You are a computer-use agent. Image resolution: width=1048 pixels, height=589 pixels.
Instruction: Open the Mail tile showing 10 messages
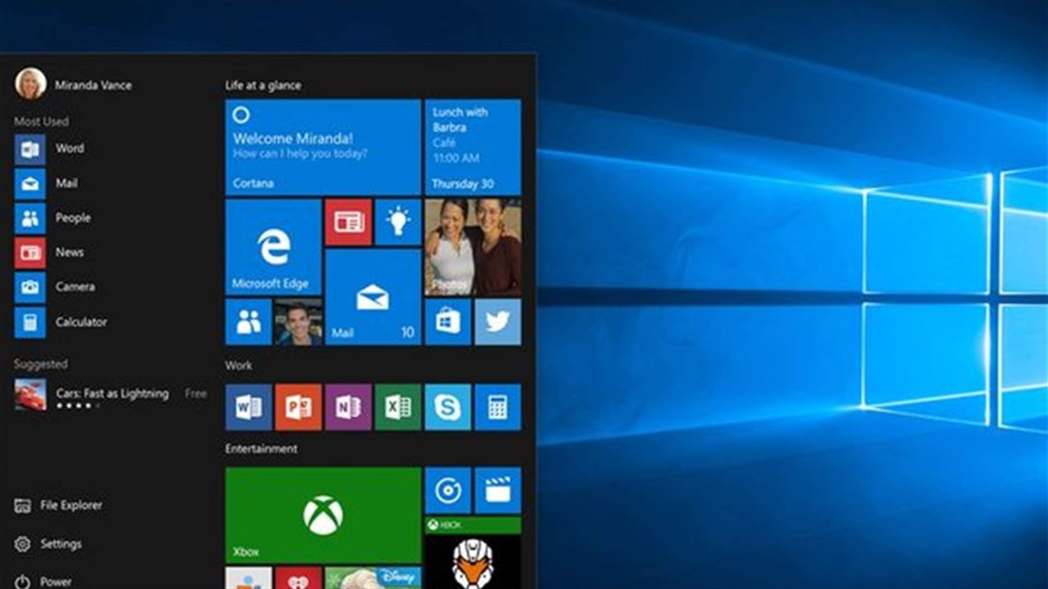373,297
